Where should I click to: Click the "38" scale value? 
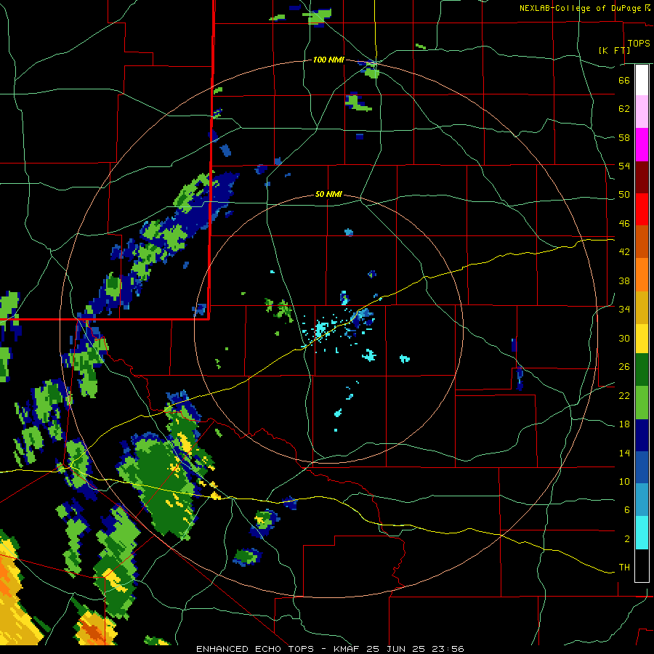[624, 280]
